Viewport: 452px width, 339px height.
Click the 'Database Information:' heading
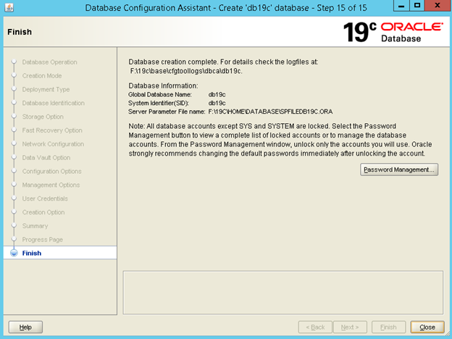pos(163,85)
